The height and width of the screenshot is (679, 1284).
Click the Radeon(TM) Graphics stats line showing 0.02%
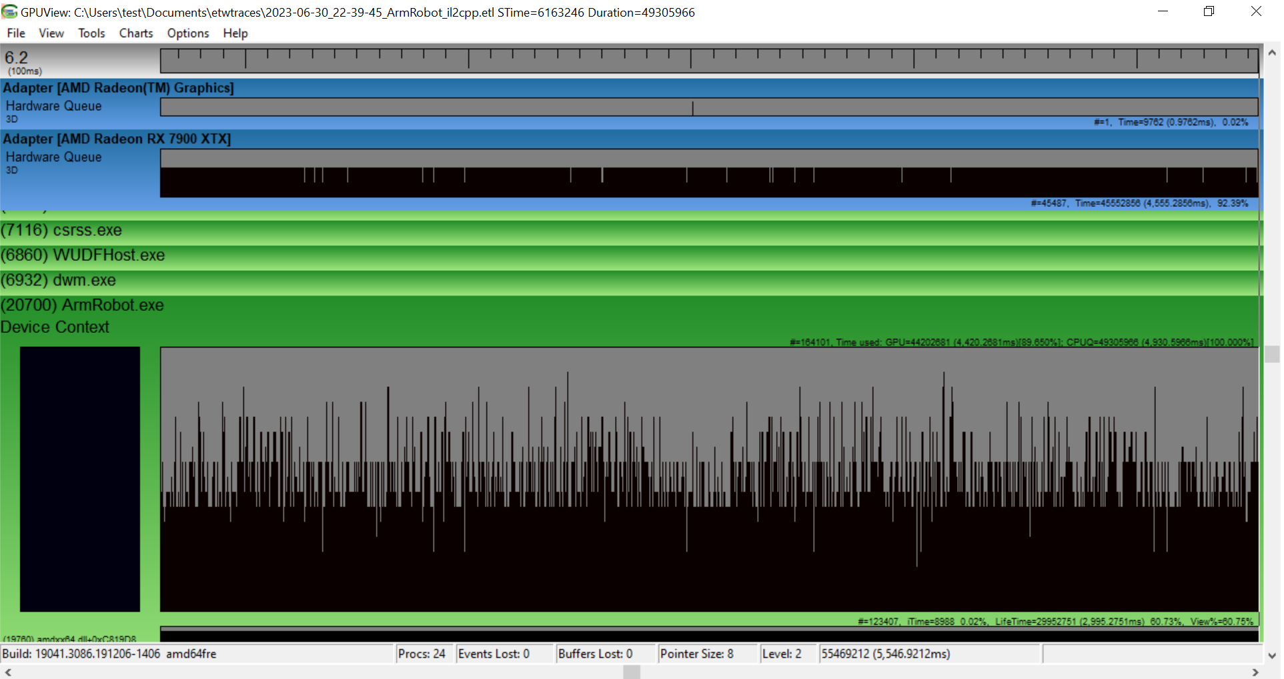click(x=1171, y=123)
